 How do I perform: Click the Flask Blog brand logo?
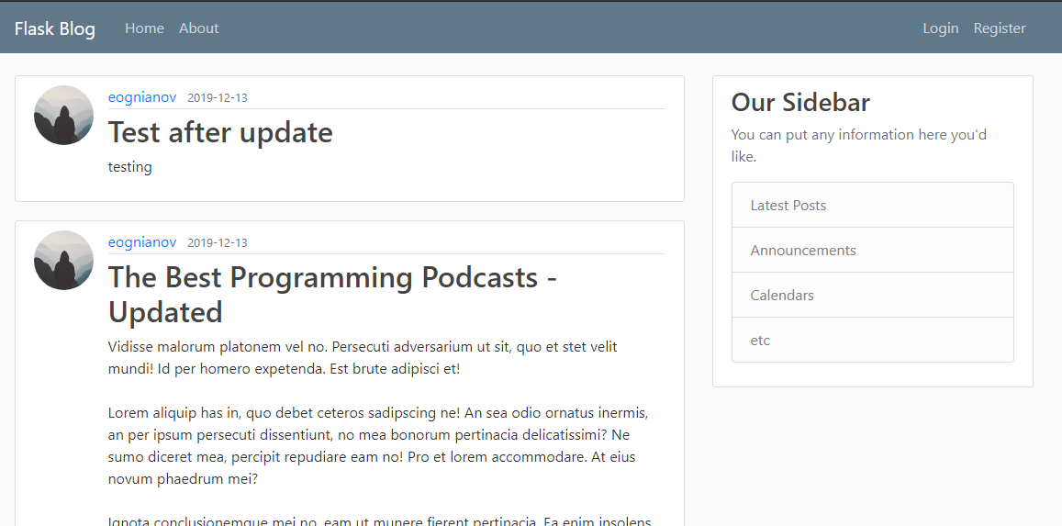tap(54, 28)
